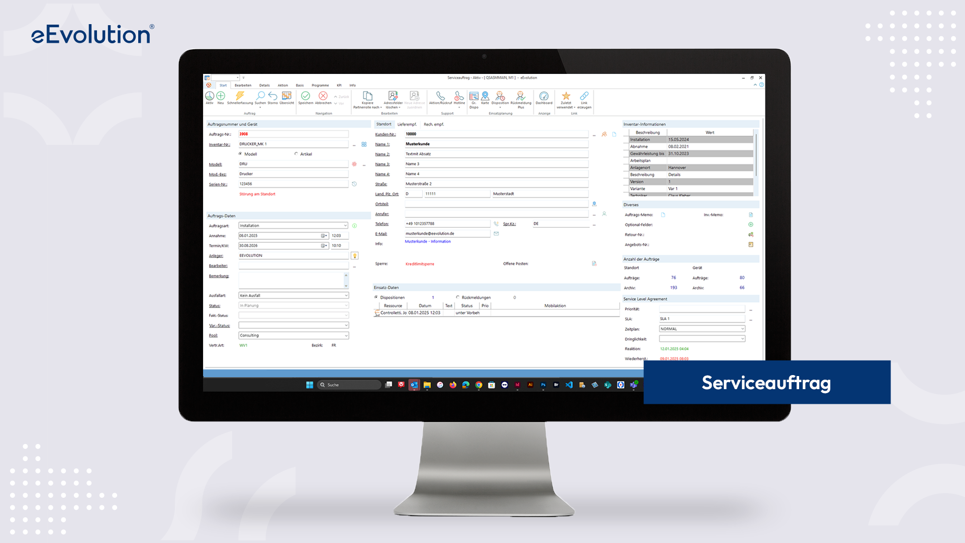The width and height of the screenshot is (965, 543).
Task: Click the Bemerkung text field
Action: [x=291, y=280]
